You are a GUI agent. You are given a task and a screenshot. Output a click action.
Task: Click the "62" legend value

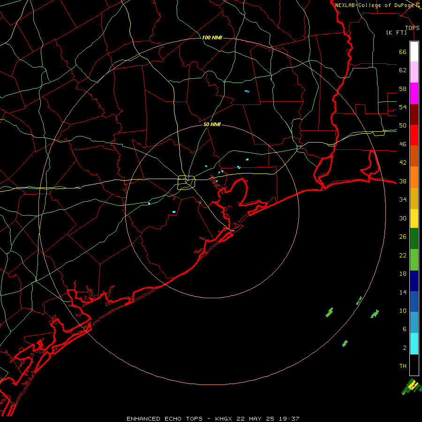tap(403, 70)
